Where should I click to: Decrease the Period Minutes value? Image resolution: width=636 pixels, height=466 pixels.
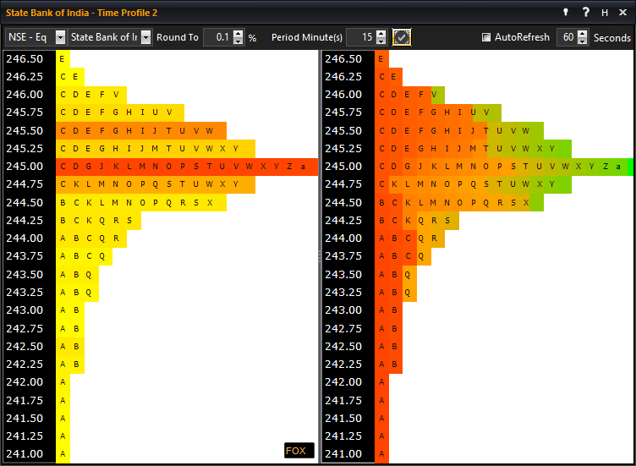click(381, 41)
